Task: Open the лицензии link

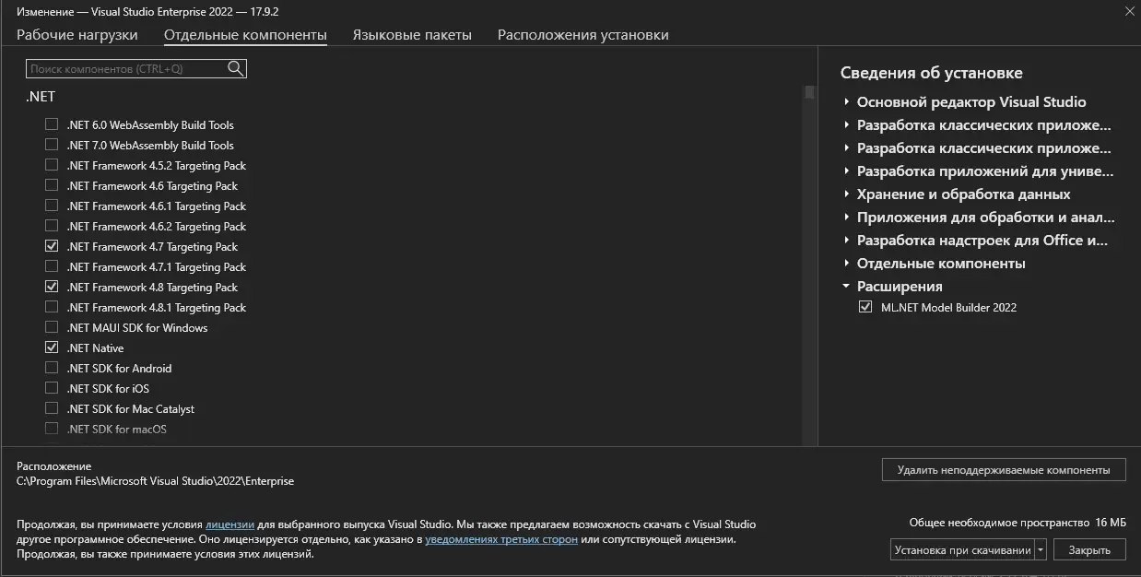Action: pos(229,524)
